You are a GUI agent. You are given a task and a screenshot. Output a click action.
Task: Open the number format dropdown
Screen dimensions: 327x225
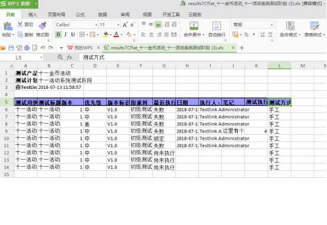click(x=272, y=25)
